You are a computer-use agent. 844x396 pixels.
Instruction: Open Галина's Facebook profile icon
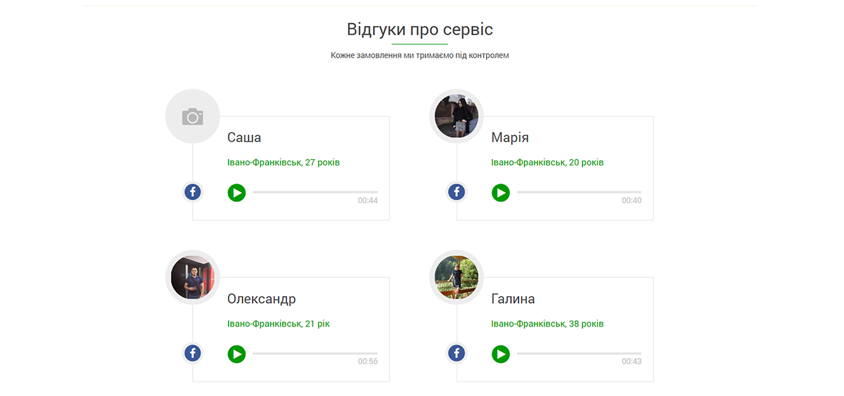point(456,353)
